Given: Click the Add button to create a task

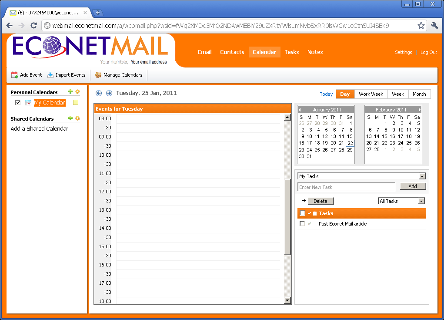Looking at the screenshot, I should (x=412, y=186).
